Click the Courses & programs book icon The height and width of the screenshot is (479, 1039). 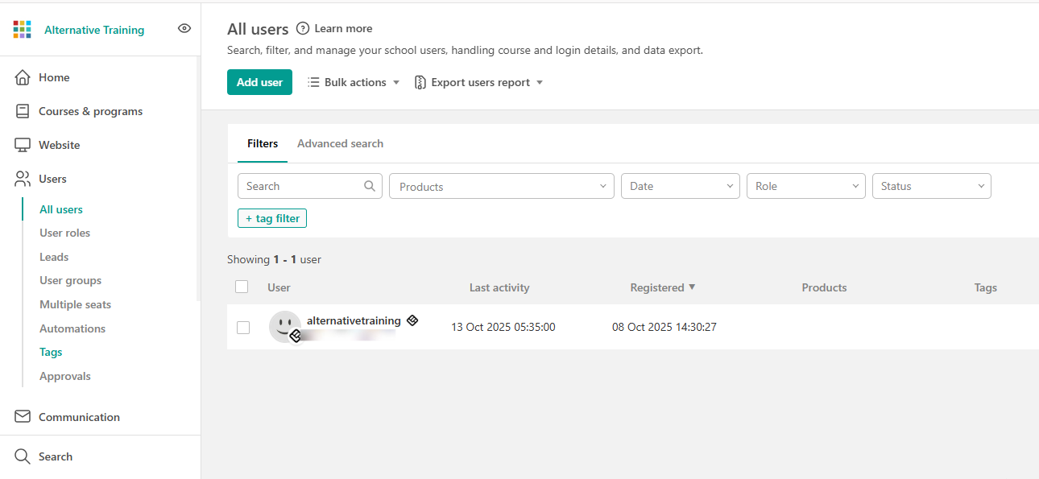23,111
